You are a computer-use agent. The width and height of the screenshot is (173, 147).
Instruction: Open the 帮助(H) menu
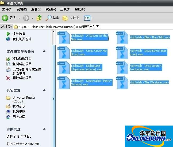pyautogui.click(x=80, y=9)
